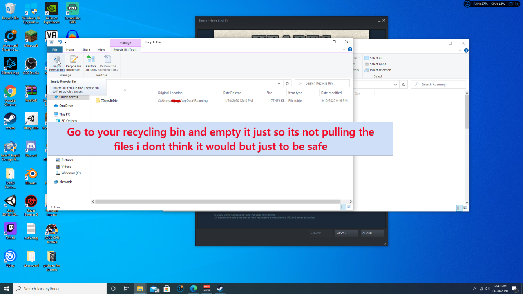This screenshot has height=294, width=523.
Task: Expand the Recycle Bin address bar dropdown
Action: [279, 83]
